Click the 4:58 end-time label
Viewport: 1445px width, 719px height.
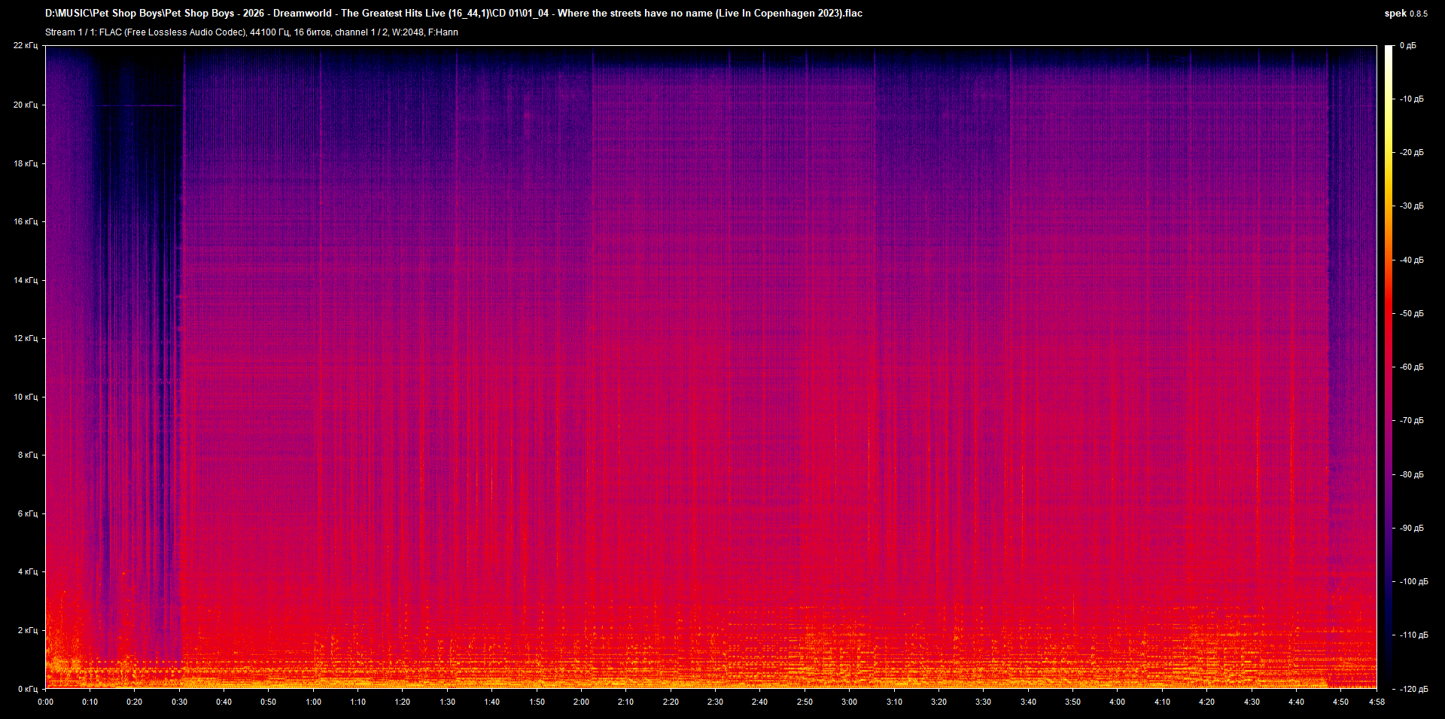(1377, 702)
